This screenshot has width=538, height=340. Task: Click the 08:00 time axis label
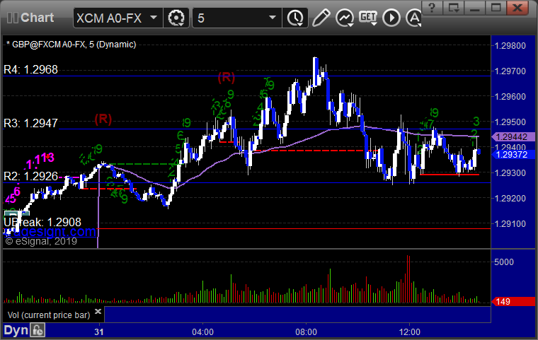click(307, 332)
